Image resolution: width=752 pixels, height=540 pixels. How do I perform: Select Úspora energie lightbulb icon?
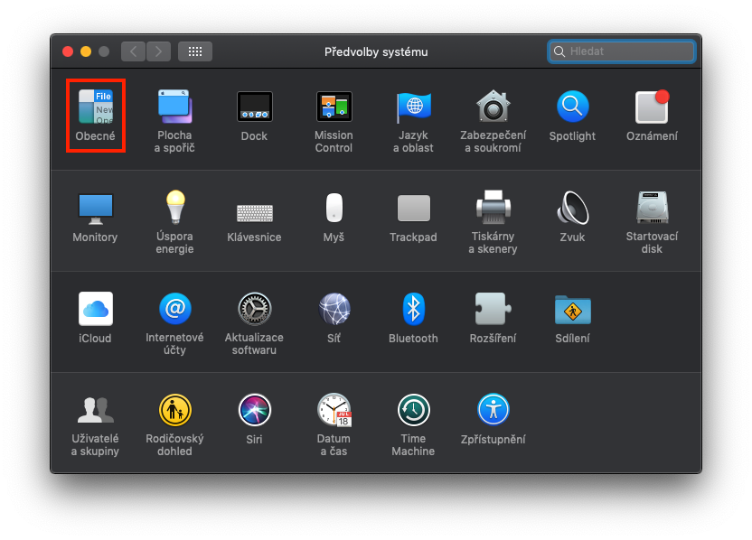(x=174, y=209)
